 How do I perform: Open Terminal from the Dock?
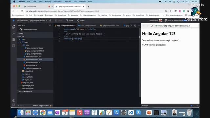click(156, 113)
